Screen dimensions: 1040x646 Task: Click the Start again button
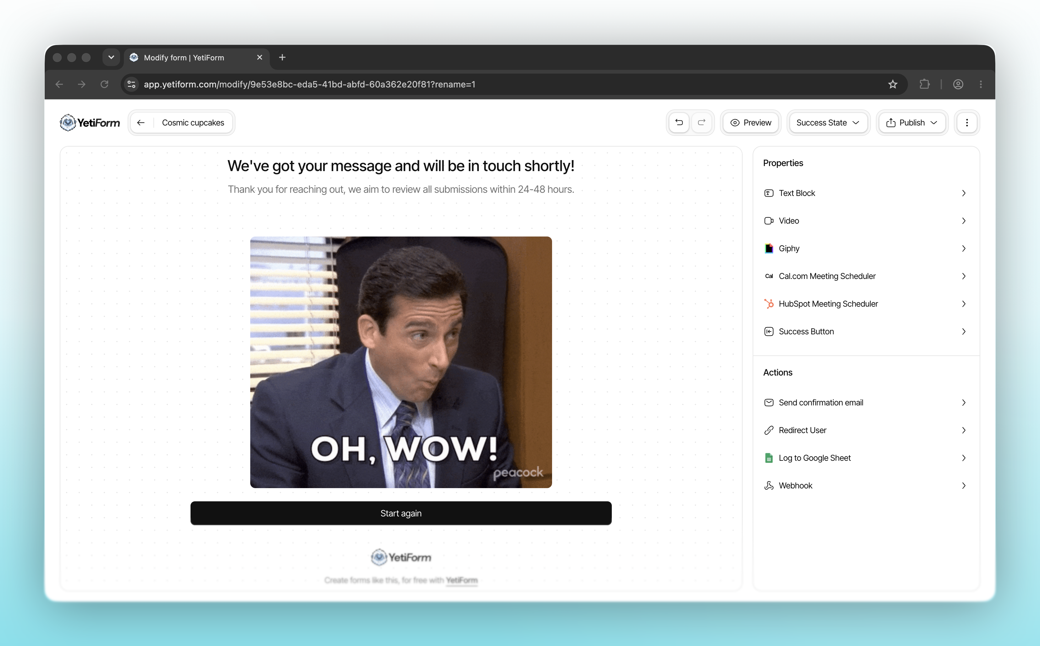tap(401, 513)
